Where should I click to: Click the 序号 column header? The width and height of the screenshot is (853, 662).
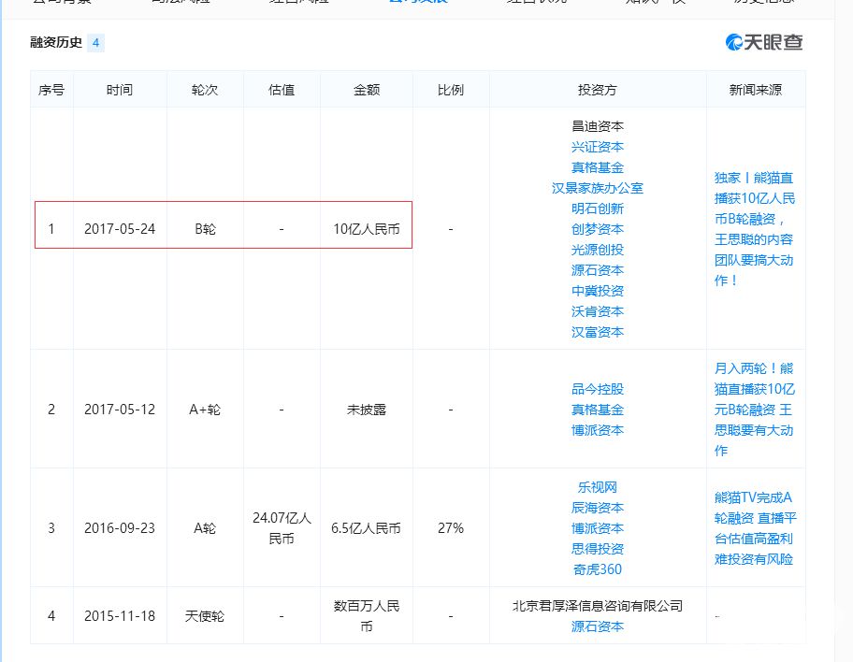pyautogui.click(x=51, y=90)
